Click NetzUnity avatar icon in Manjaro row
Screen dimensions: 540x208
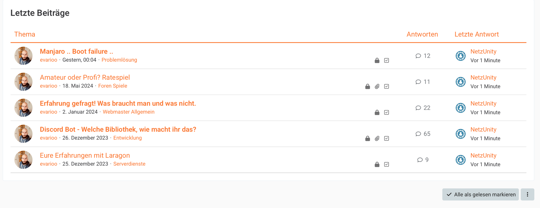pyautogui.click(x=460, y=56)
